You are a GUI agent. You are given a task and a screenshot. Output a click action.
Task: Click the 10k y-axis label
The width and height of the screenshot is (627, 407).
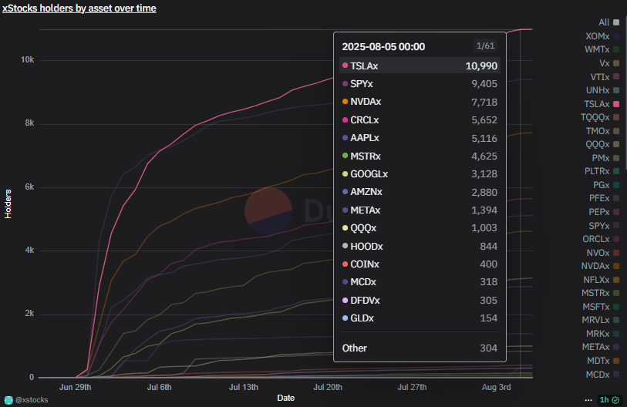(x=28, y=60)
